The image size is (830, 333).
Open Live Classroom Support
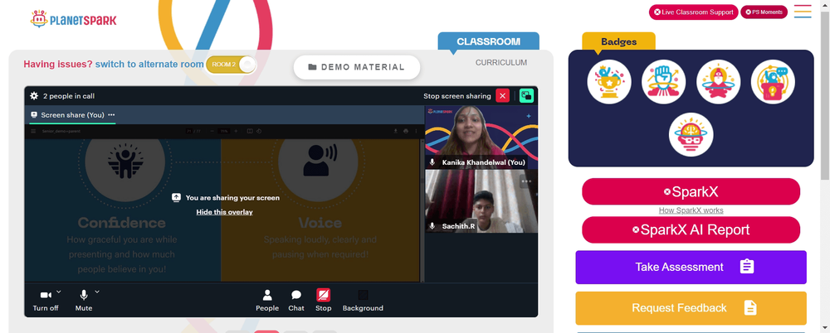coord(693,12)
